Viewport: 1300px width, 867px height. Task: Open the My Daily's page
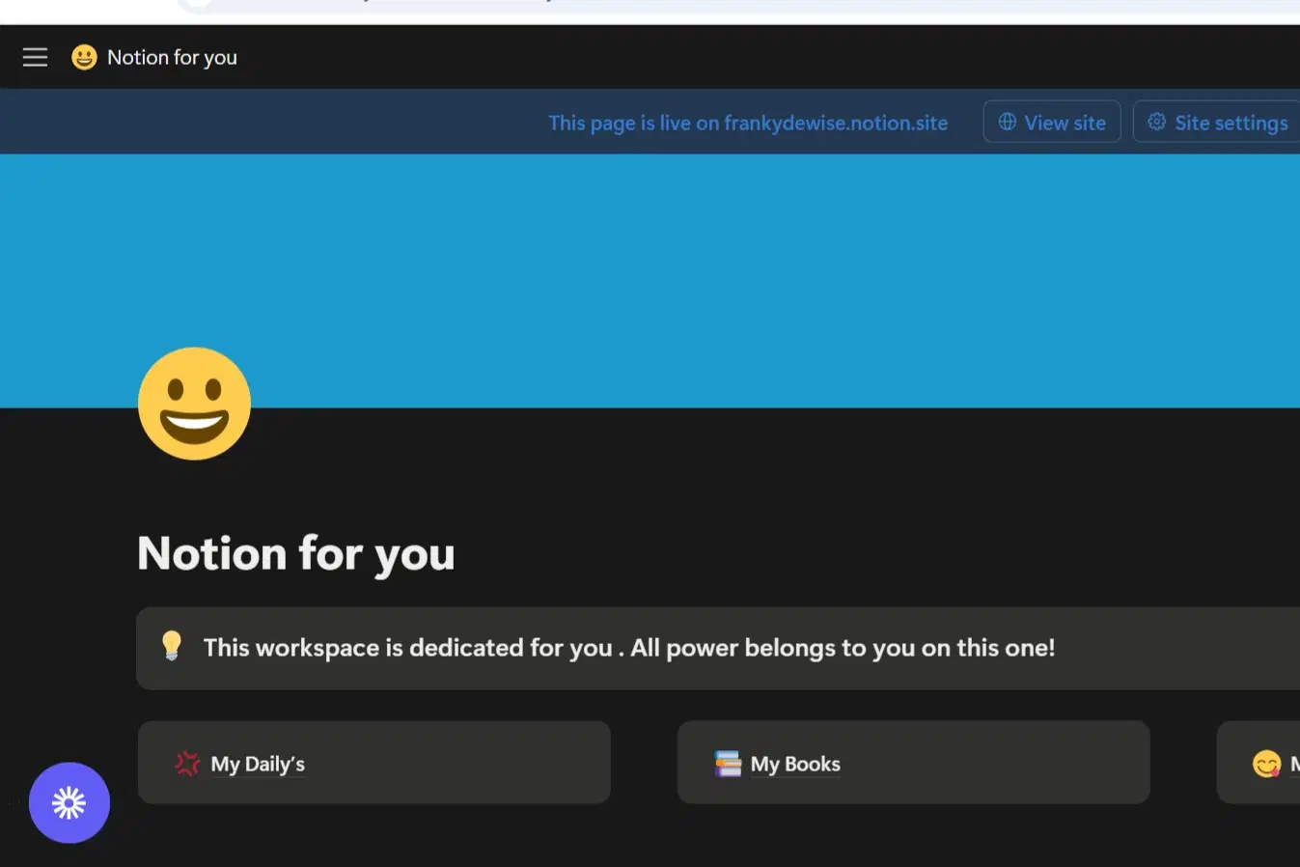[x=258, y=763]
